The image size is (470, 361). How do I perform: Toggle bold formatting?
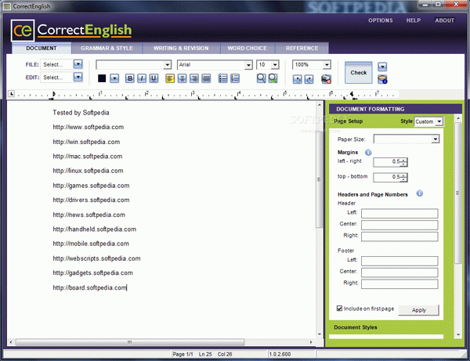point(129,78)
